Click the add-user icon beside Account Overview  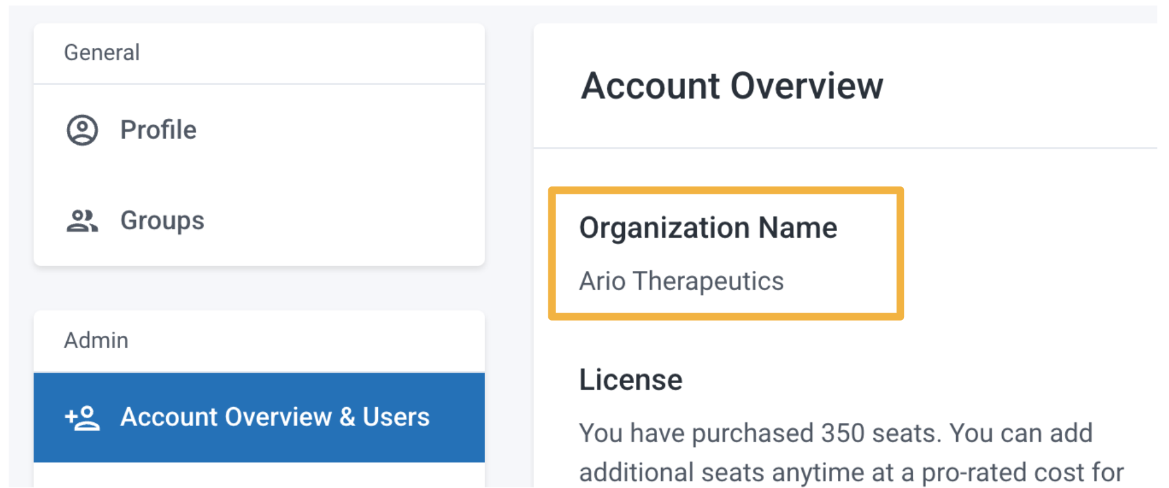pos(82,417)
